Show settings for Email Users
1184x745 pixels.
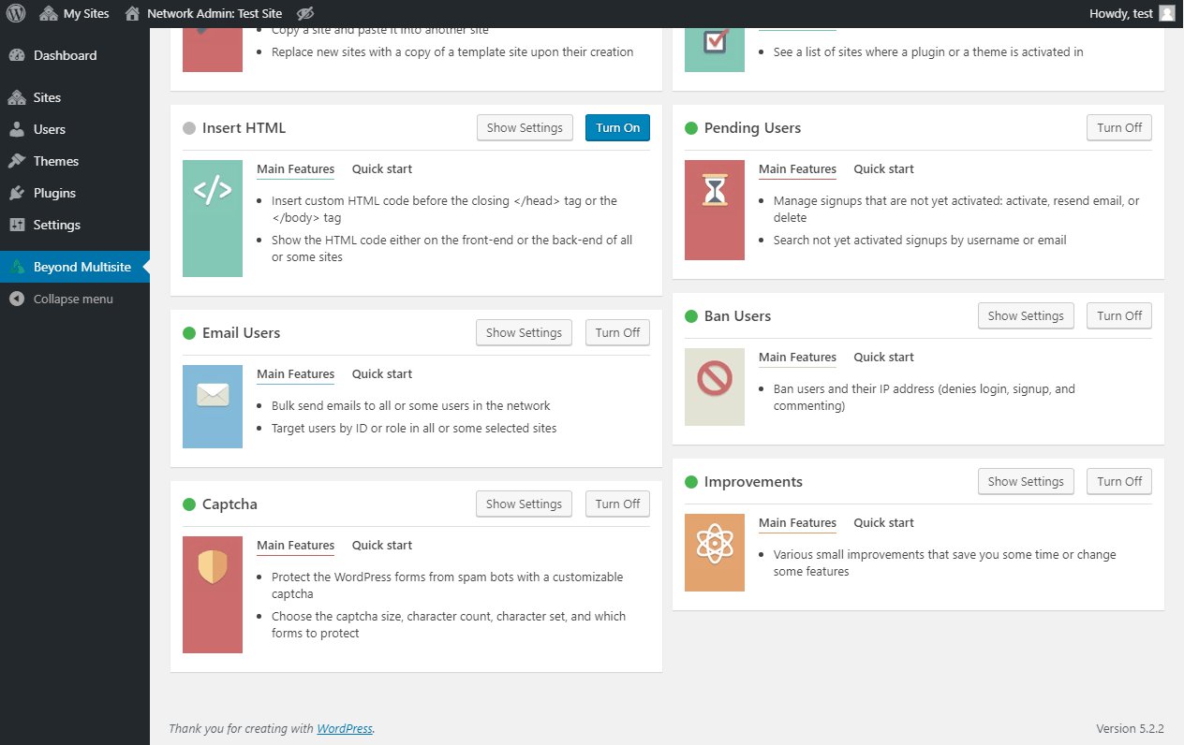pyautogui.click(x=523, y=332)
